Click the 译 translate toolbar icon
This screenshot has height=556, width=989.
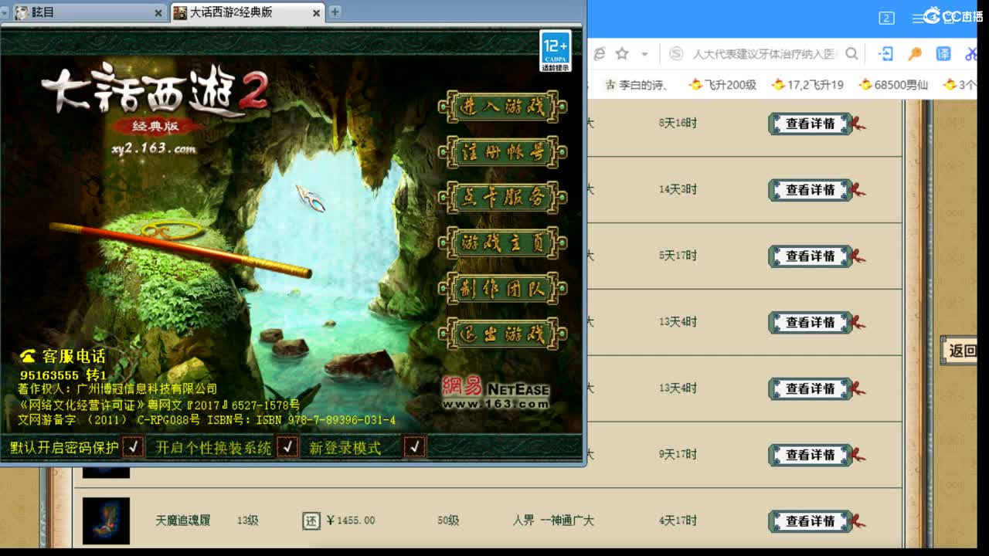pyautogui.click(x=943, y=53)
